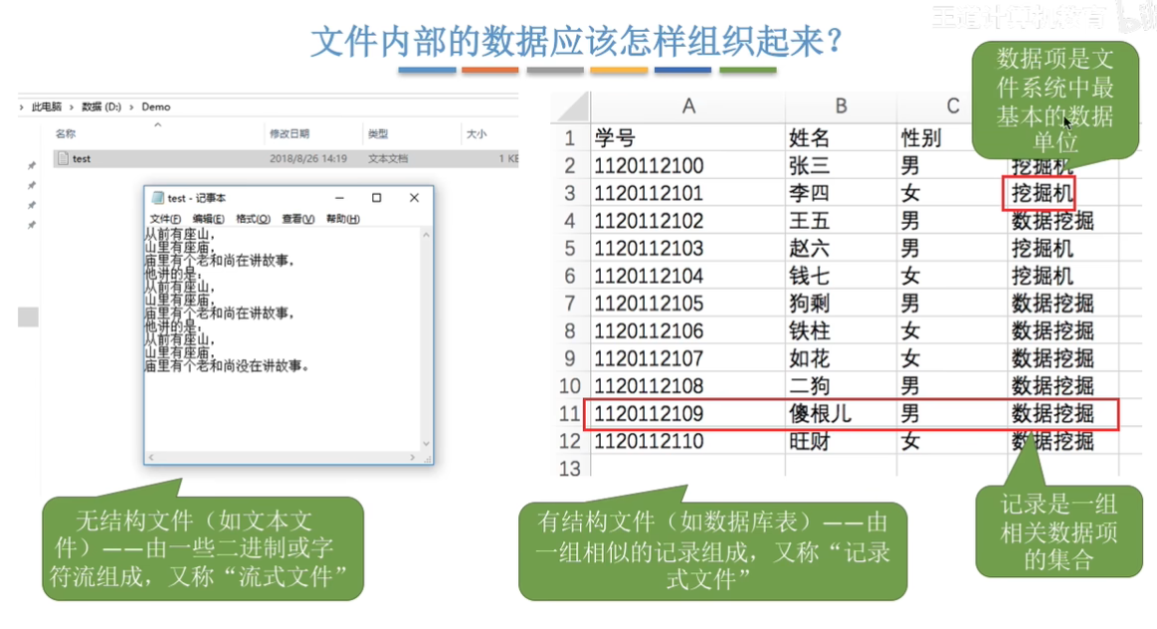Viewport: 1157px width, 629px height.
Task: Open the 文件(F) menu in Notepad
Action: (165, 219)
